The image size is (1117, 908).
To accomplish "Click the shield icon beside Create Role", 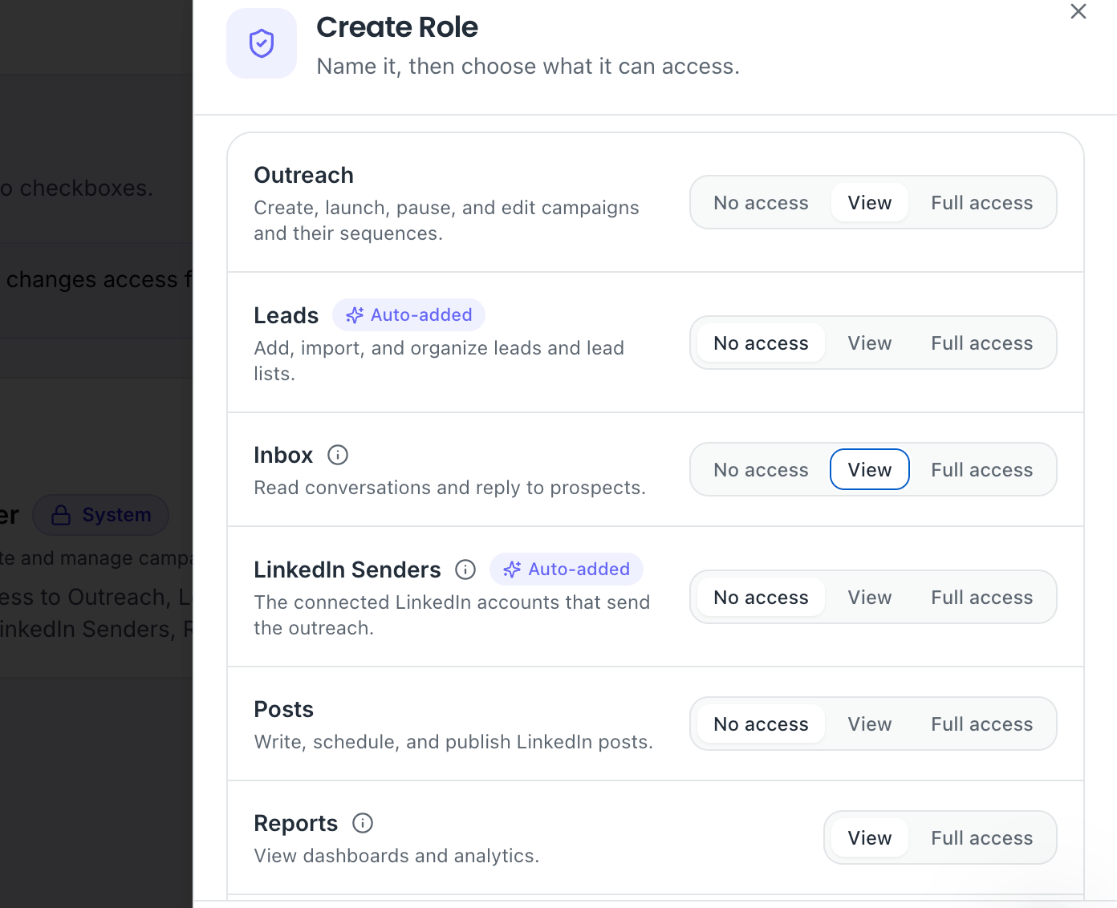I will [x=262, y=43].
